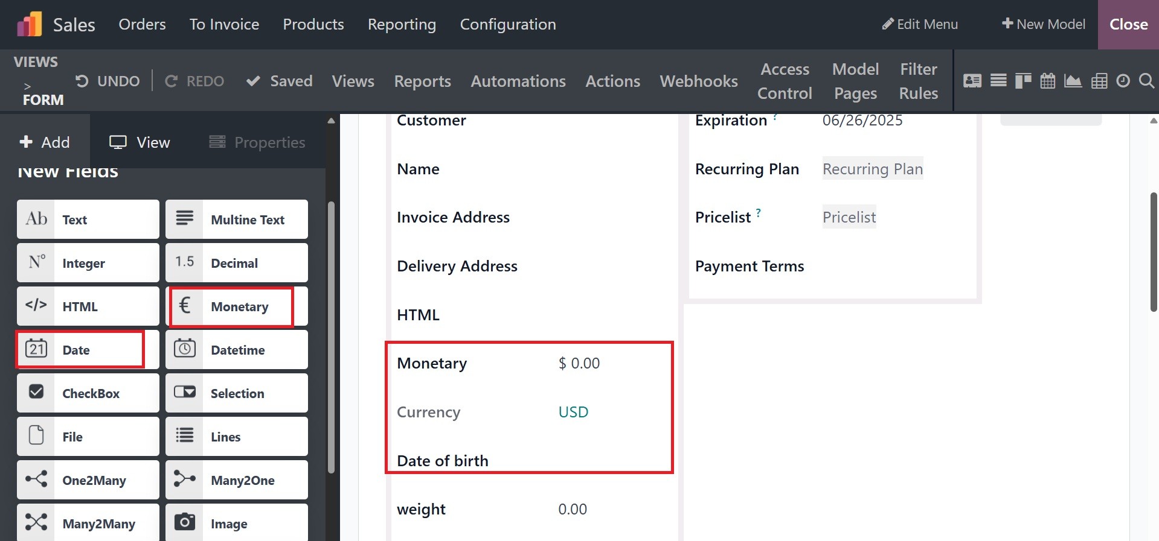Click the Recurring Plan dropdown field
Viewport: 1159px width, 541px height.
(x=872, y=169)
